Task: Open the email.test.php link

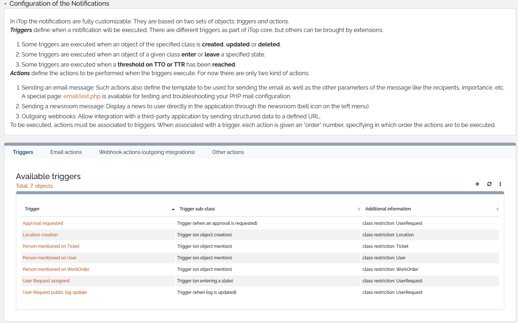Action: (x=82, y=96)
